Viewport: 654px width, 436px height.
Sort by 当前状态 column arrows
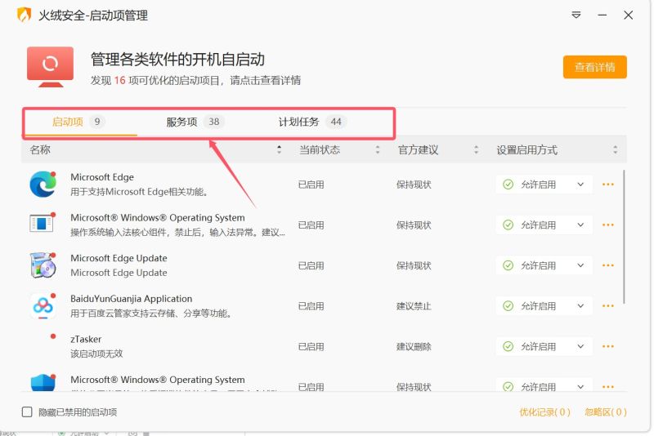pos(378,150)
